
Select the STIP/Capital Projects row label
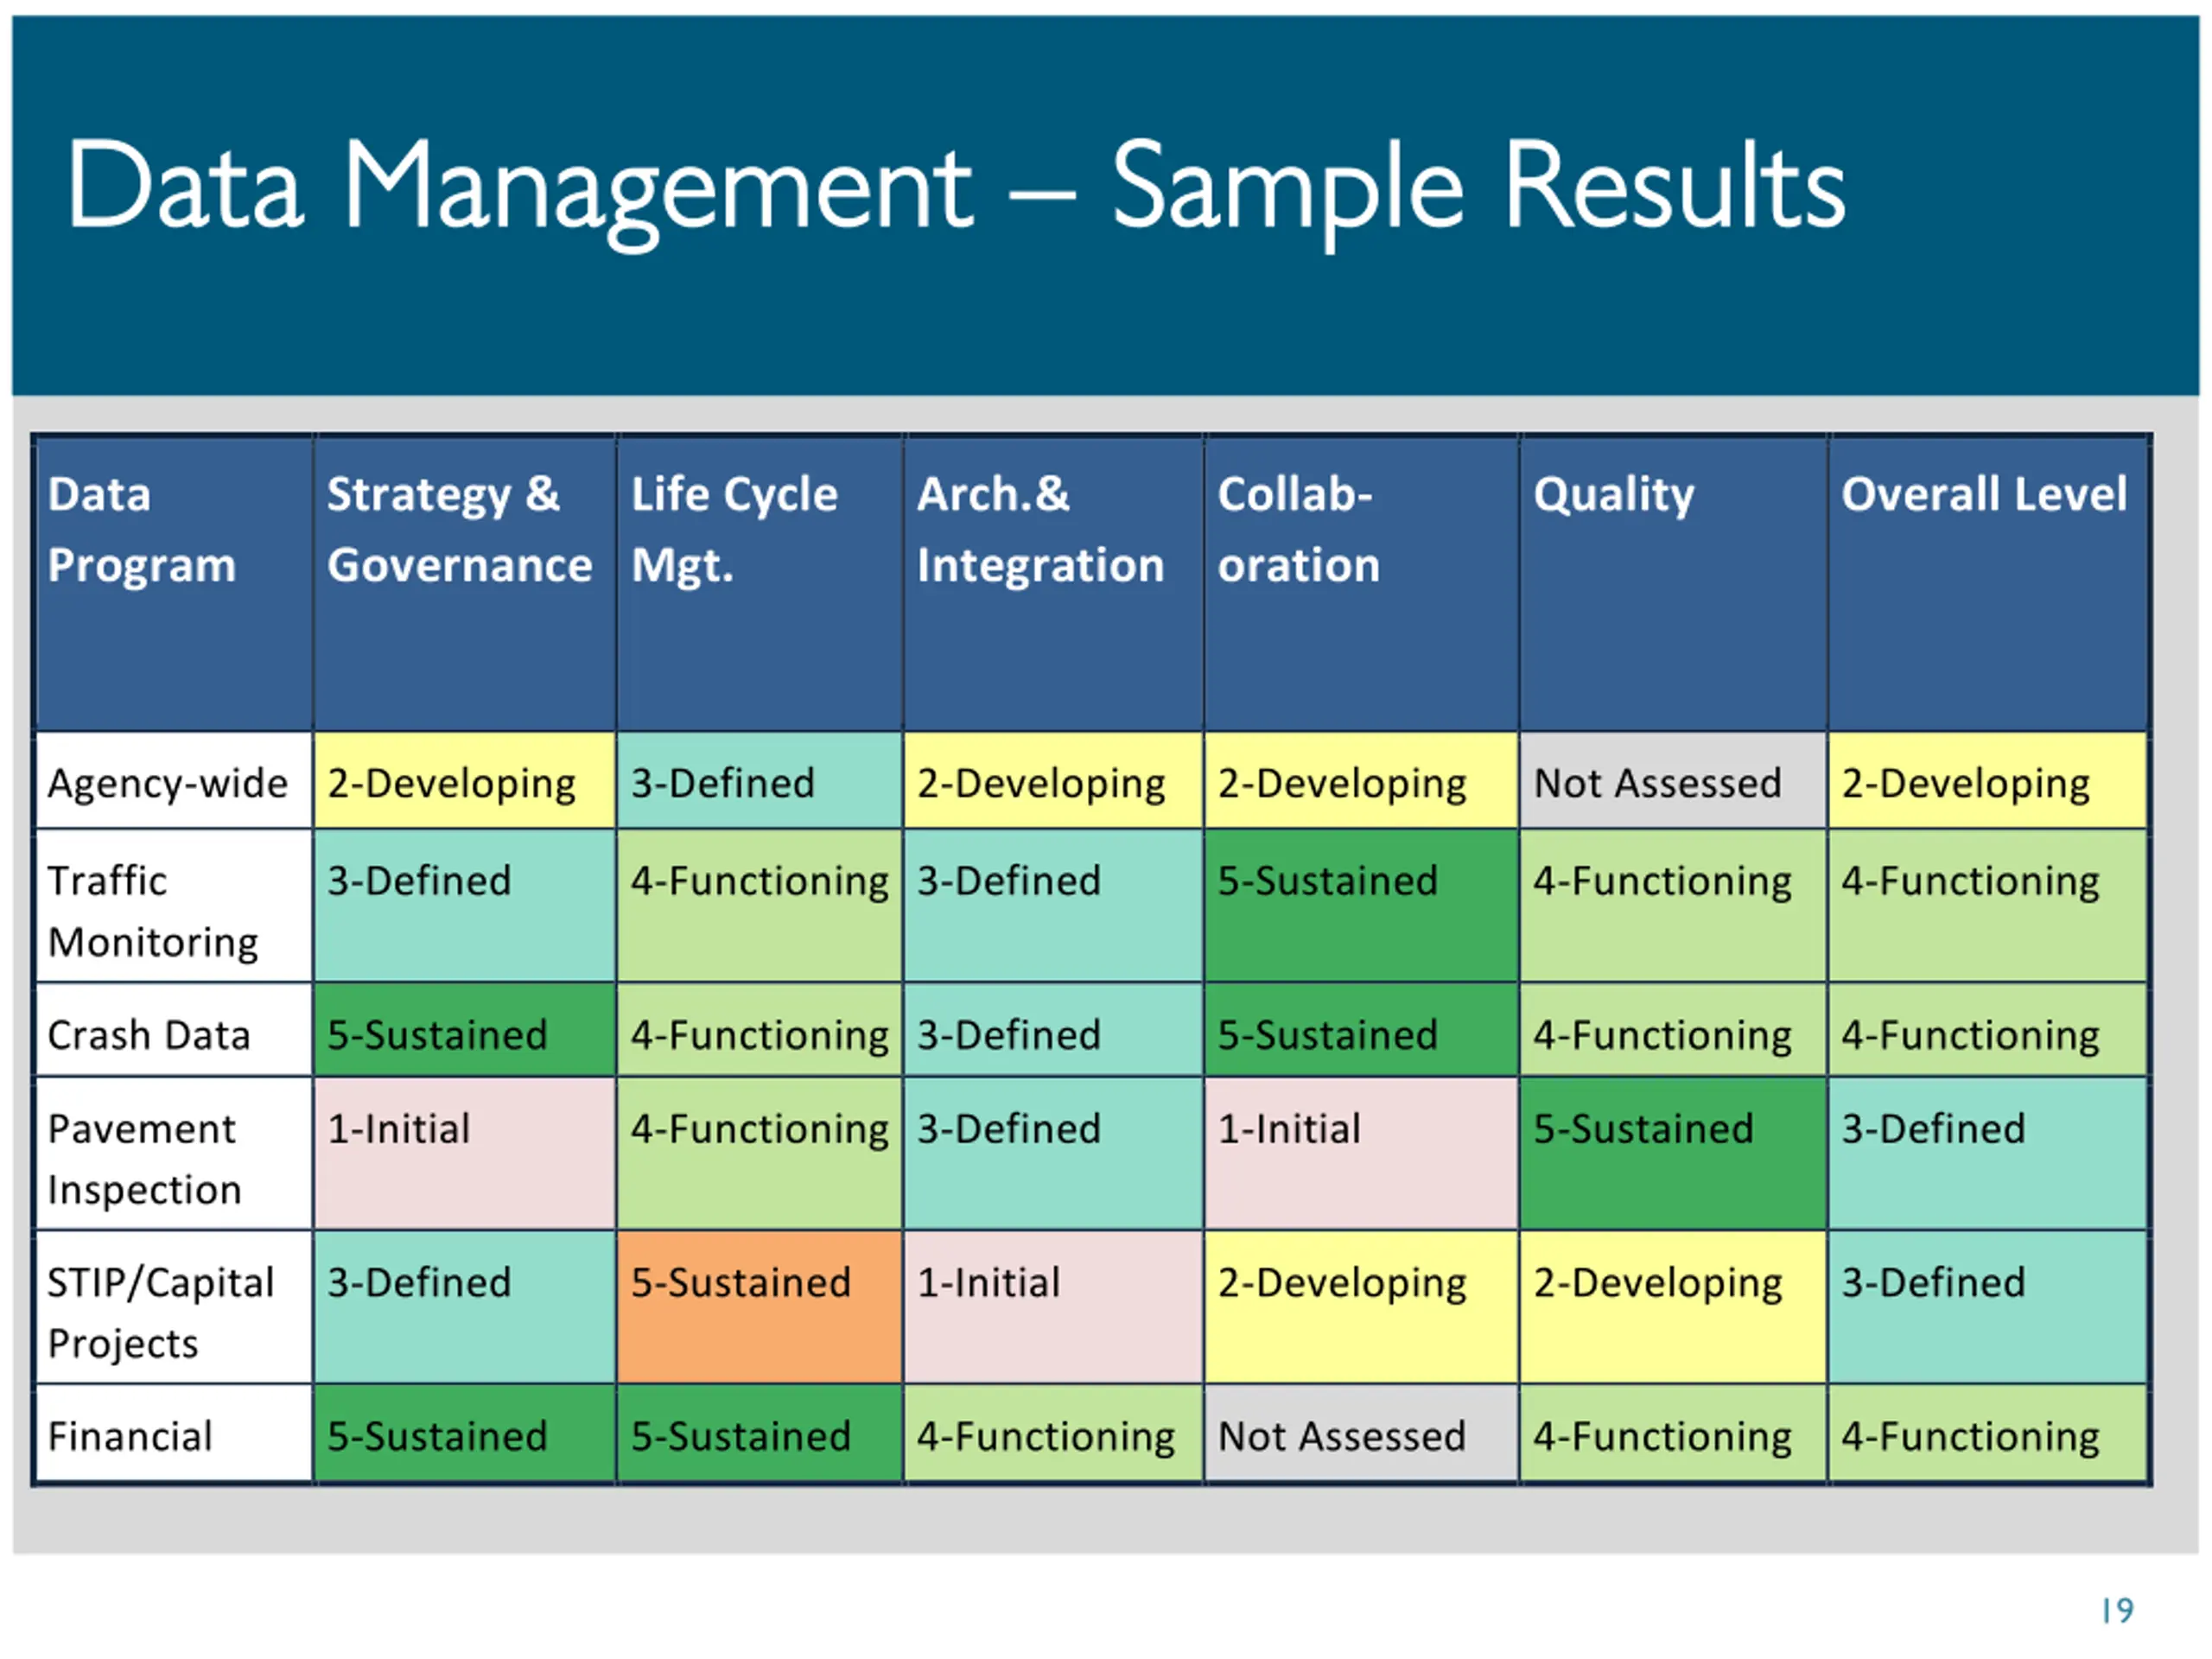click(x=160, y=1312)
